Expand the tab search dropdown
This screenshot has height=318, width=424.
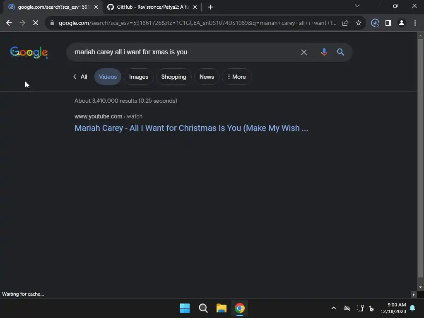coord(357,6)
